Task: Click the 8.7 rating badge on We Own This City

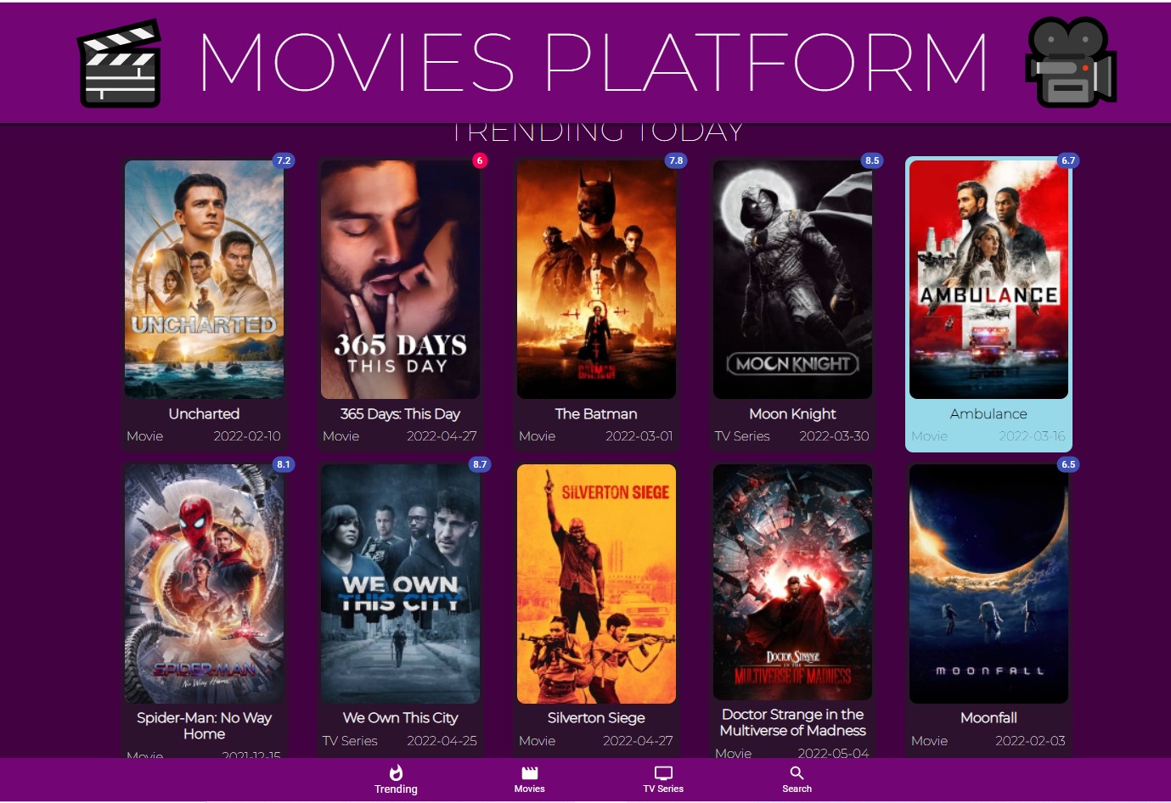Action: pyautogui.click(x=480, y=464)
